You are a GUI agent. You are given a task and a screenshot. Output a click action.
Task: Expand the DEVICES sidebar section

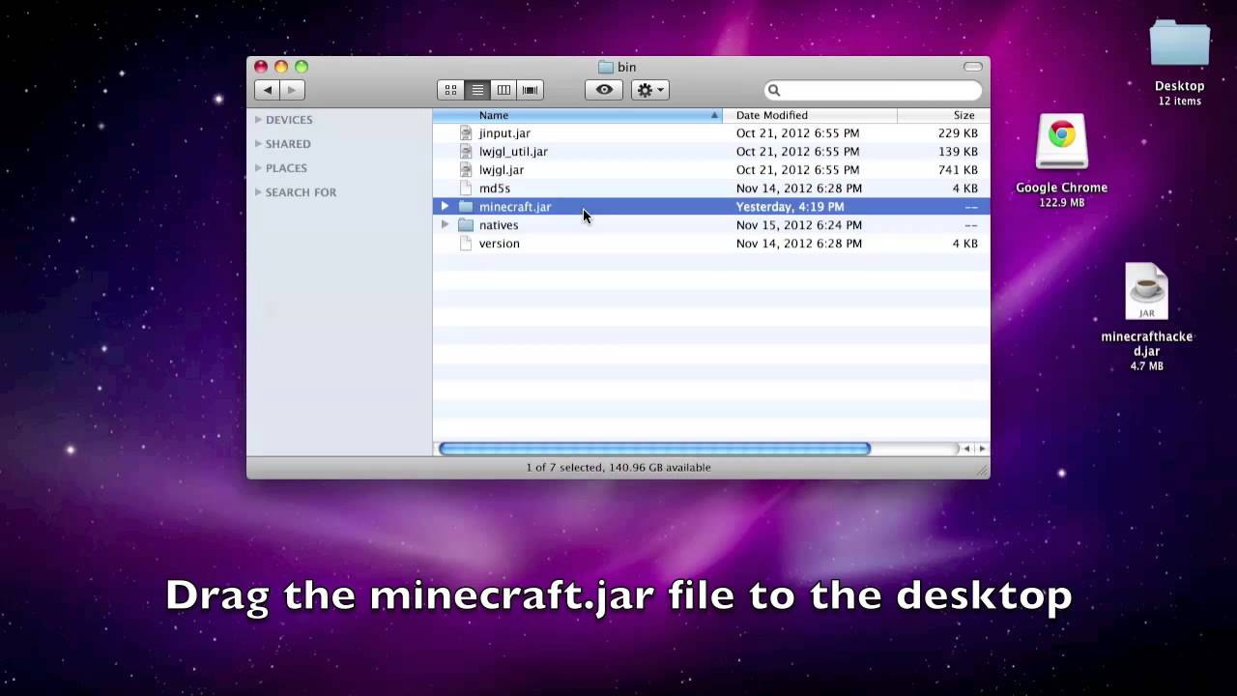[258, 120]
